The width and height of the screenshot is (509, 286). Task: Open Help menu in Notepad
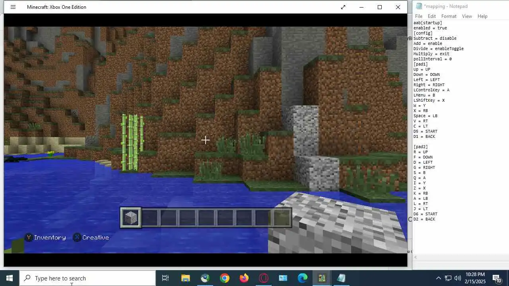click(x=482, y=16)
